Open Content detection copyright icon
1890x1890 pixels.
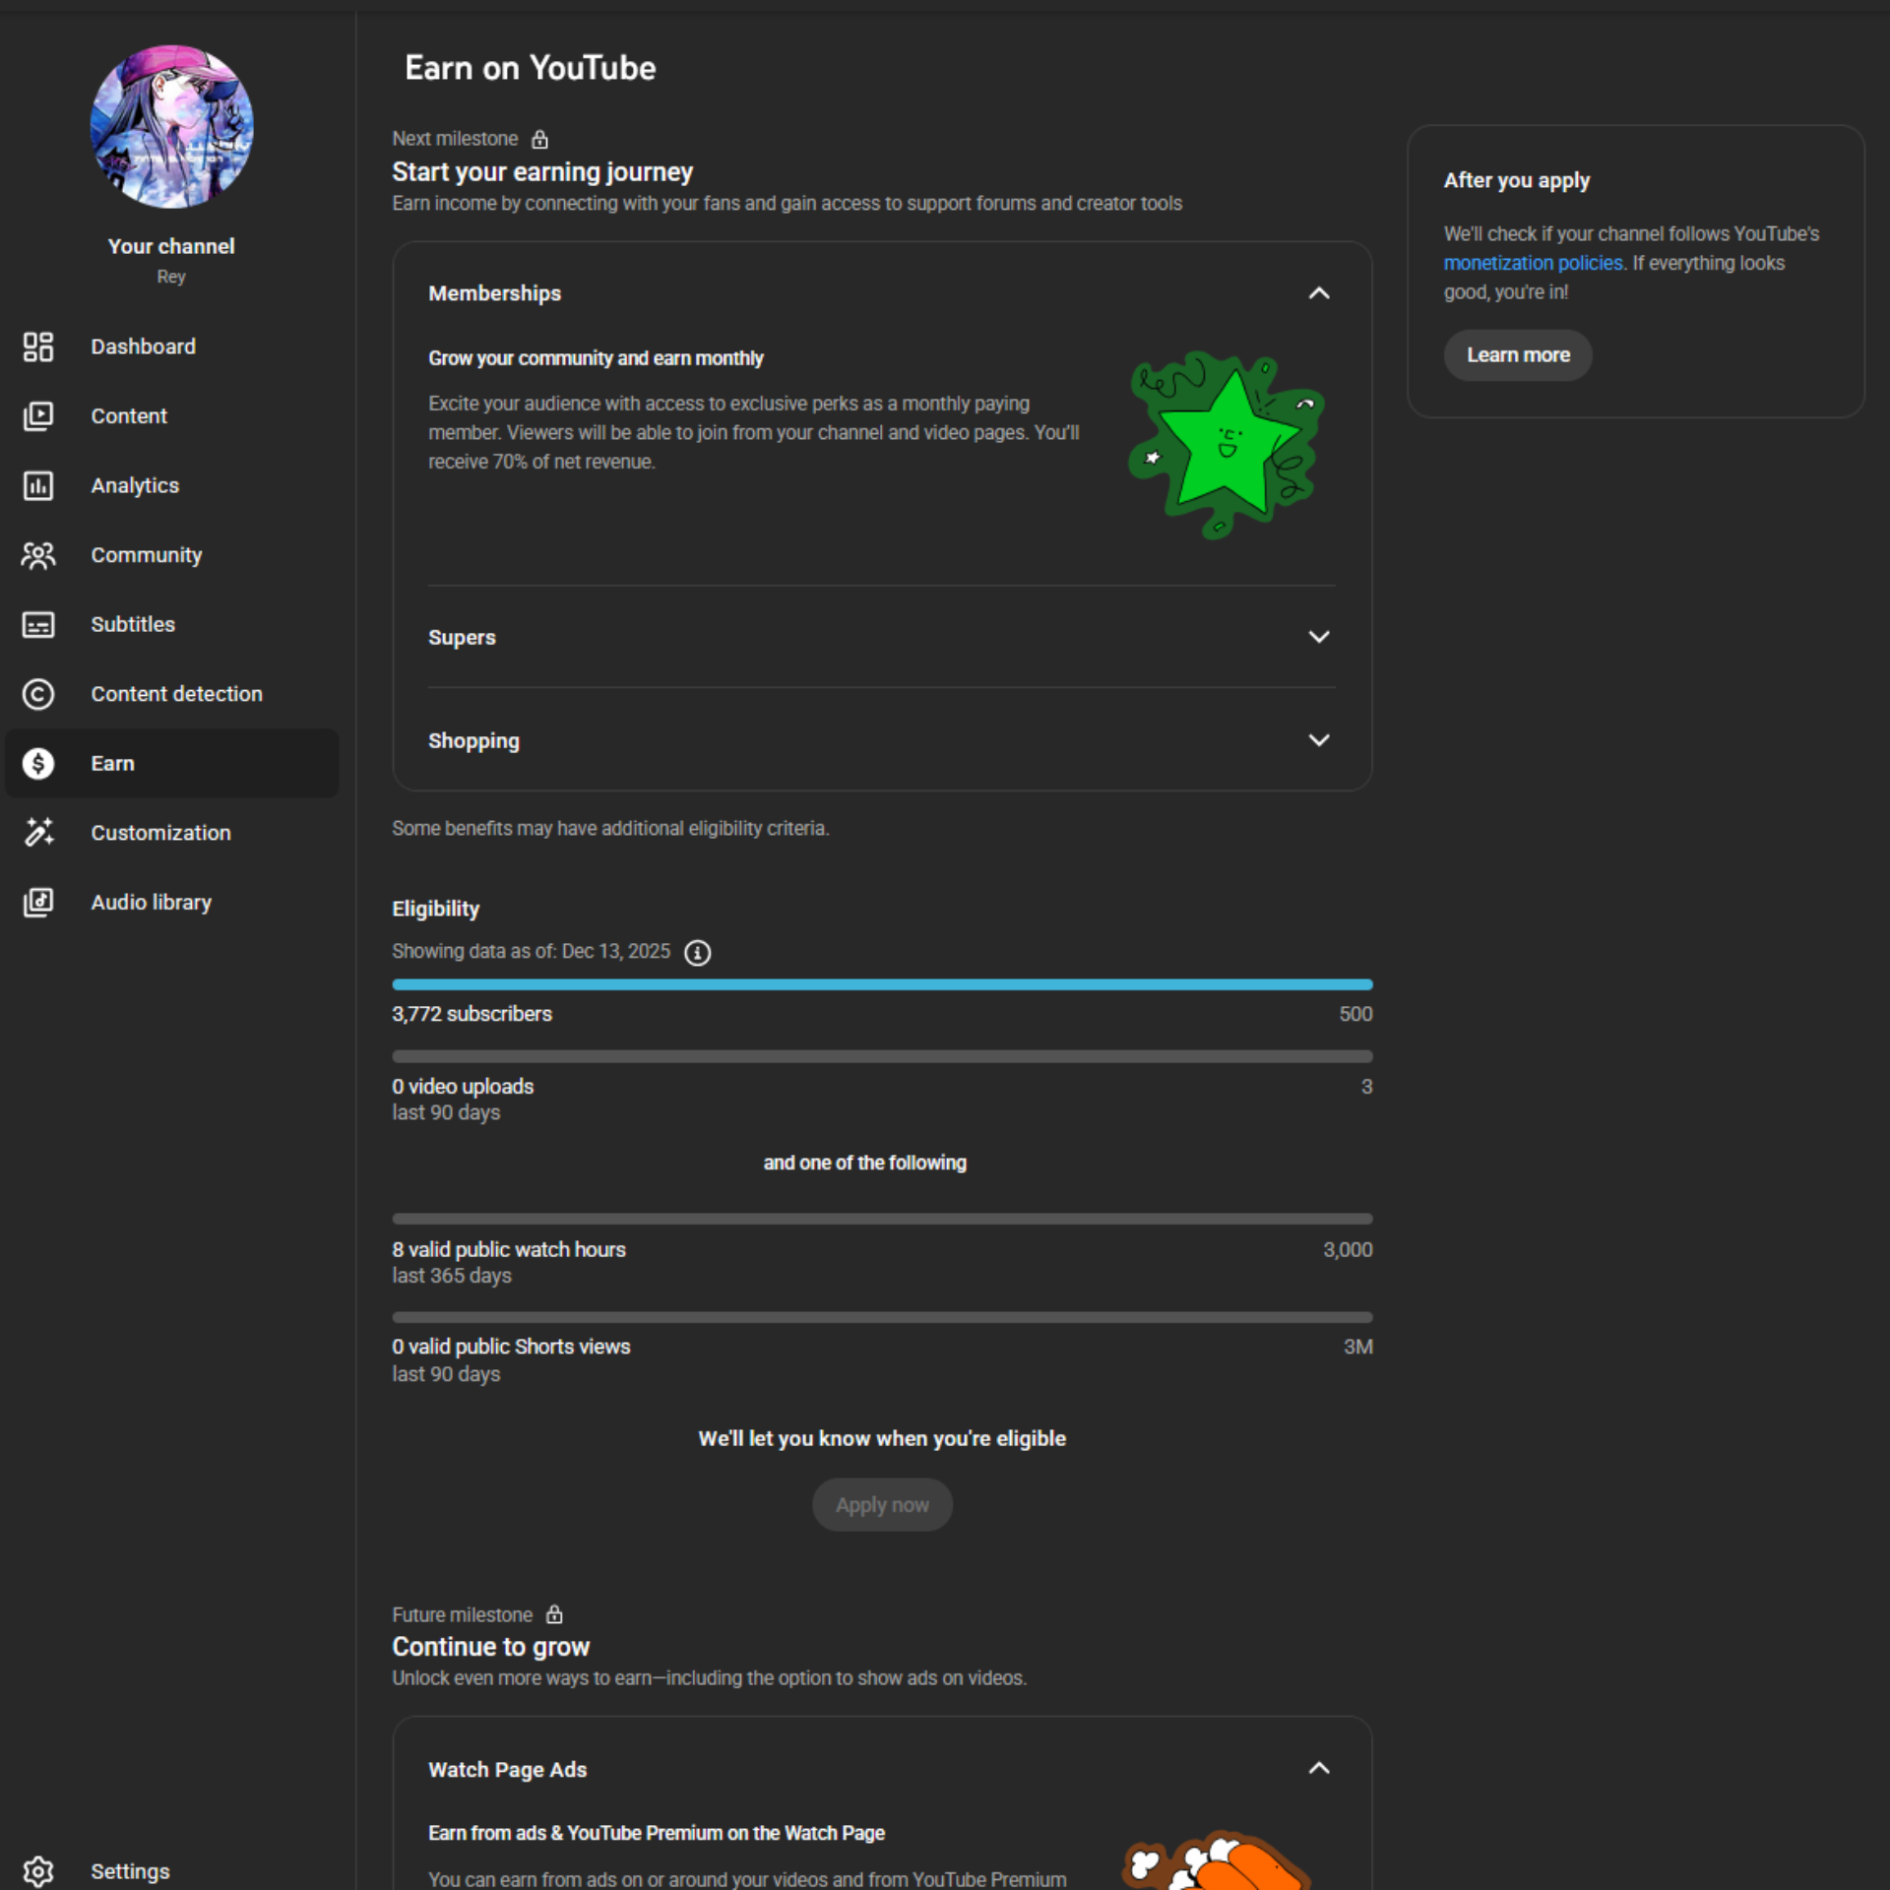point(38,694)
